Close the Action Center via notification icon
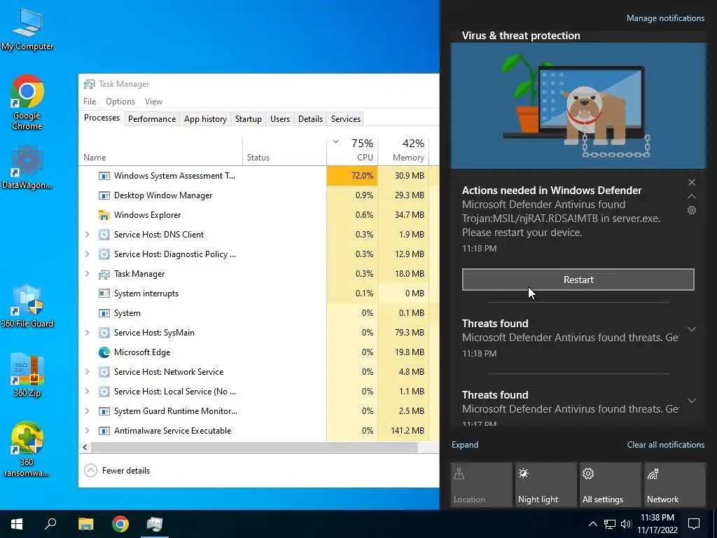717x538 pixels. click(x=694, y=524)
